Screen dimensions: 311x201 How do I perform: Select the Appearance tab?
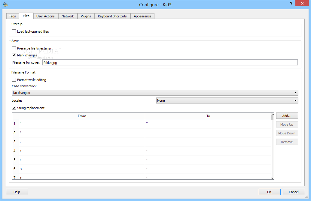[x=142, y=16]
